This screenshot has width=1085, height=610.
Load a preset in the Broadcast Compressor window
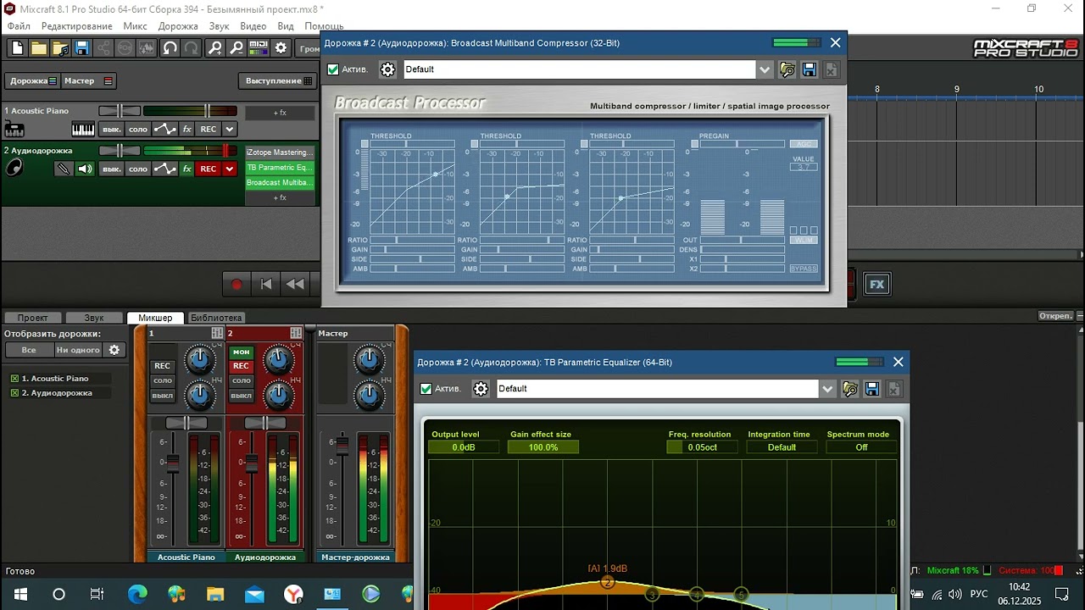pos(787,69)
